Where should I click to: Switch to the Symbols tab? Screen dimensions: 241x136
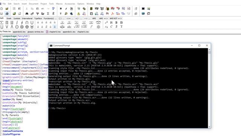[17, 19]
